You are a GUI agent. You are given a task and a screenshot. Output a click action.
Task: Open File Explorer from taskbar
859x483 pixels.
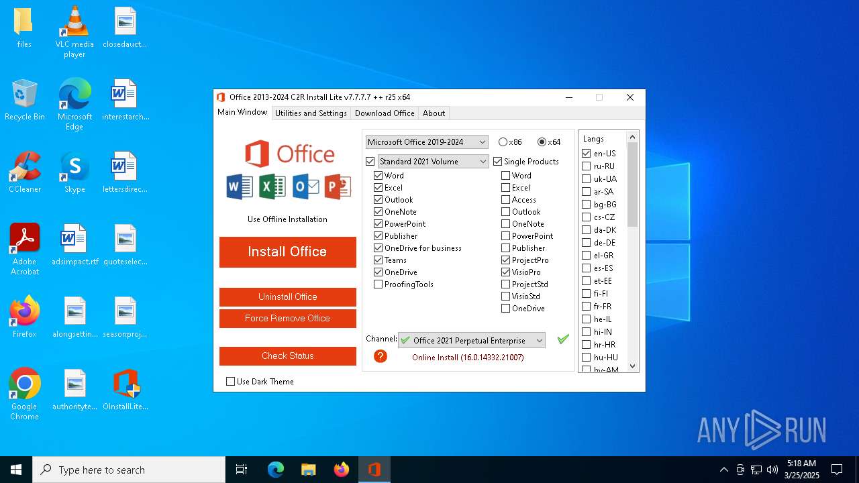point(308,470)
